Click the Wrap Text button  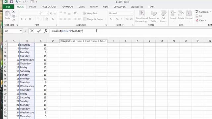point(90,13)
